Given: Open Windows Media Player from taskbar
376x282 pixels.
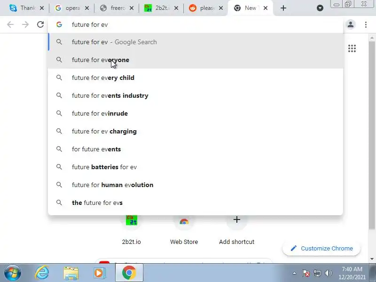Looking at the screenshot, I should 99,273.
